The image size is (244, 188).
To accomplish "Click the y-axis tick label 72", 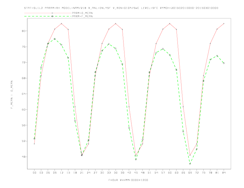I will (x=23, y=62).
